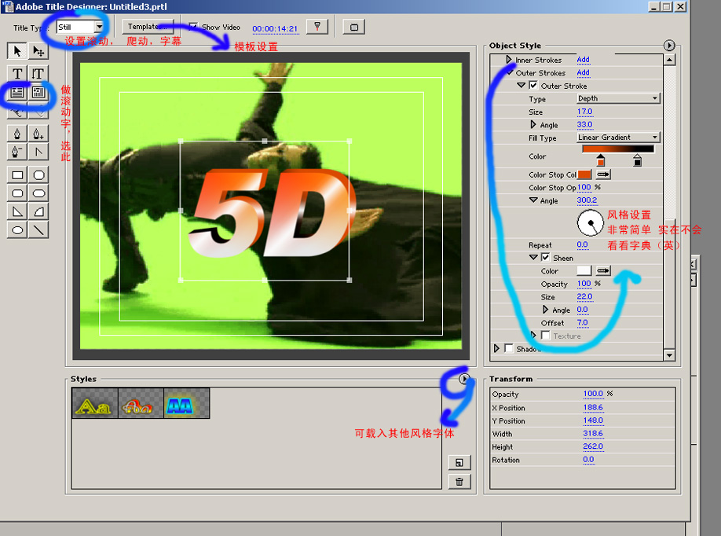Click the X Position value 188.6
Screen dimensions: 721x536
click(593, 407)
